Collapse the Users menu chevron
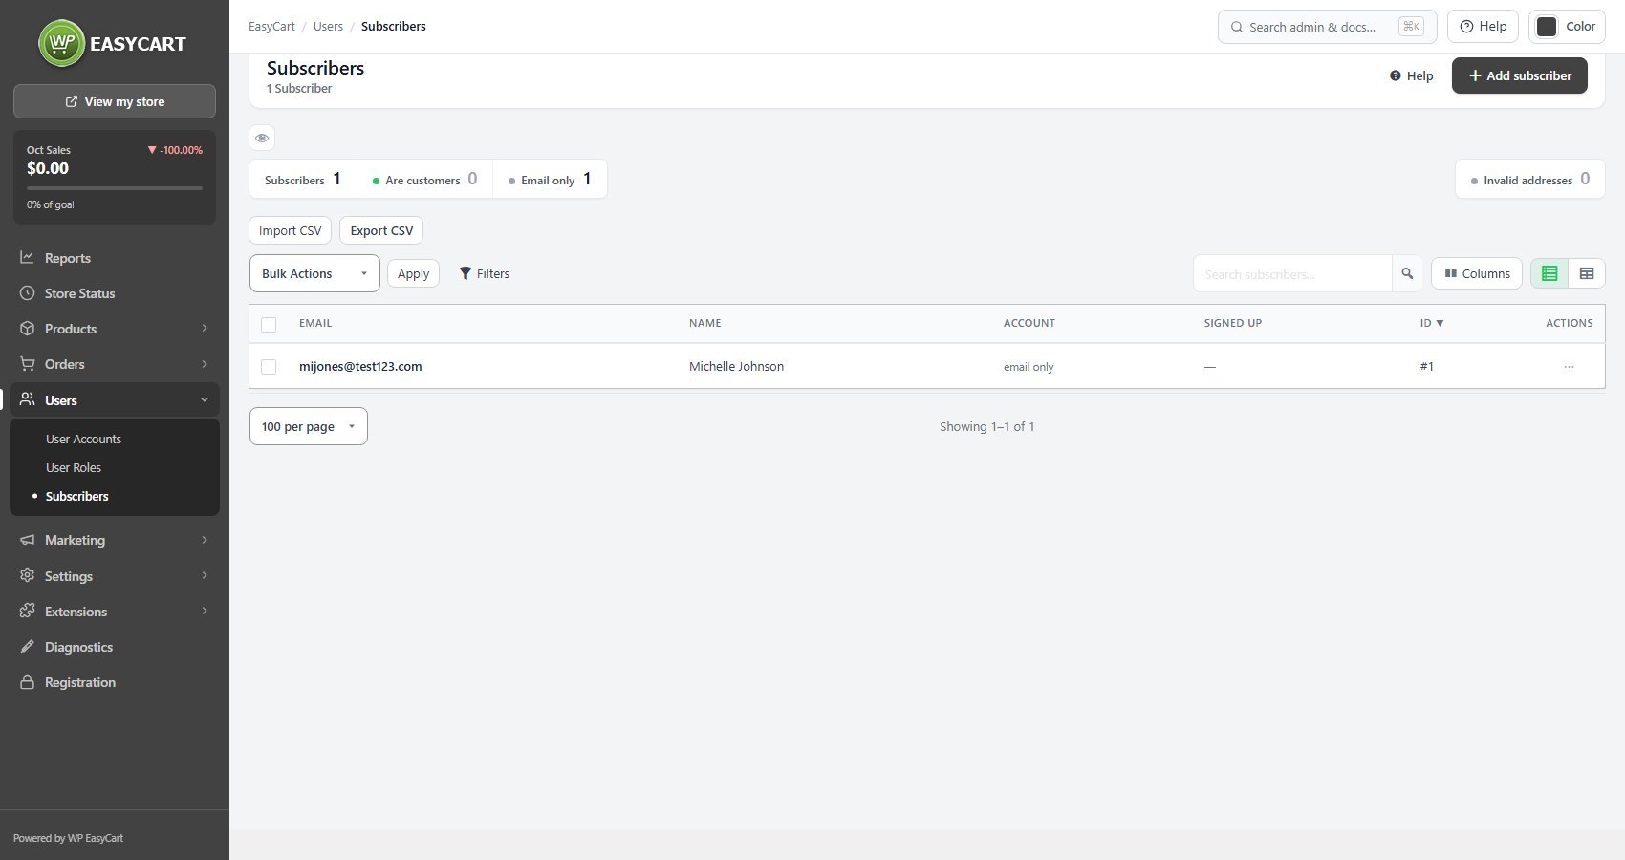Image resolution: width=1625 pixels, height=860 pixels. coord(205,399)
